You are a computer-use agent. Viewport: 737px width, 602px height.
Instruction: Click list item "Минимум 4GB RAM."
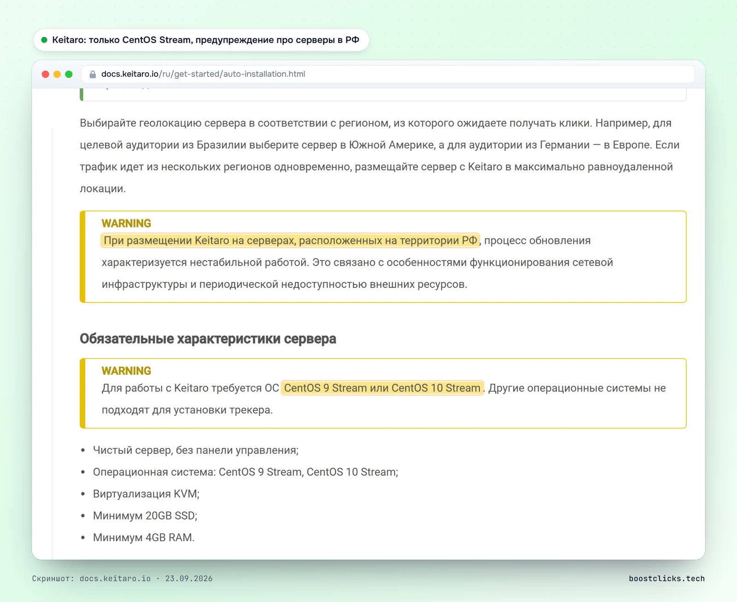pyautogui.click(x=144, y=537)
